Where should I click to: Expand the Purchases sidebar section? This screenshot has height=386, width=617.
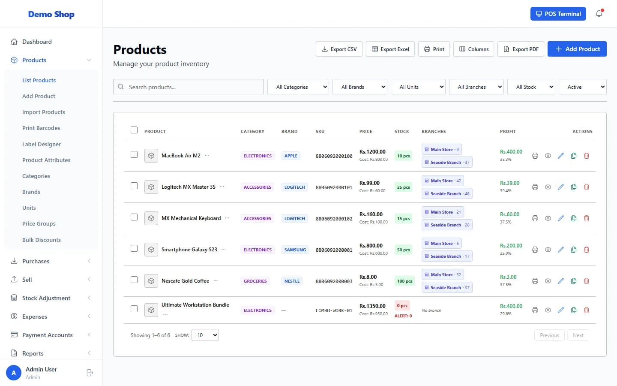coord(51,261)
